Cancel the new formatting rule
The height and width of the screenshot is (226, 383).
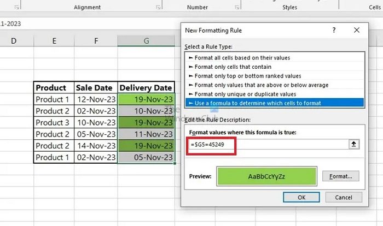coord(343,197)
